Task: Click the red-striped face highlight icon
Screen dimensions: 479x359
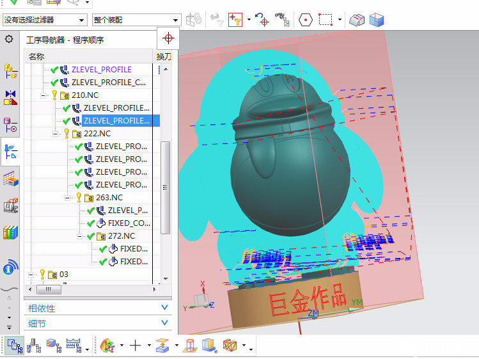Action: point(357,20)
